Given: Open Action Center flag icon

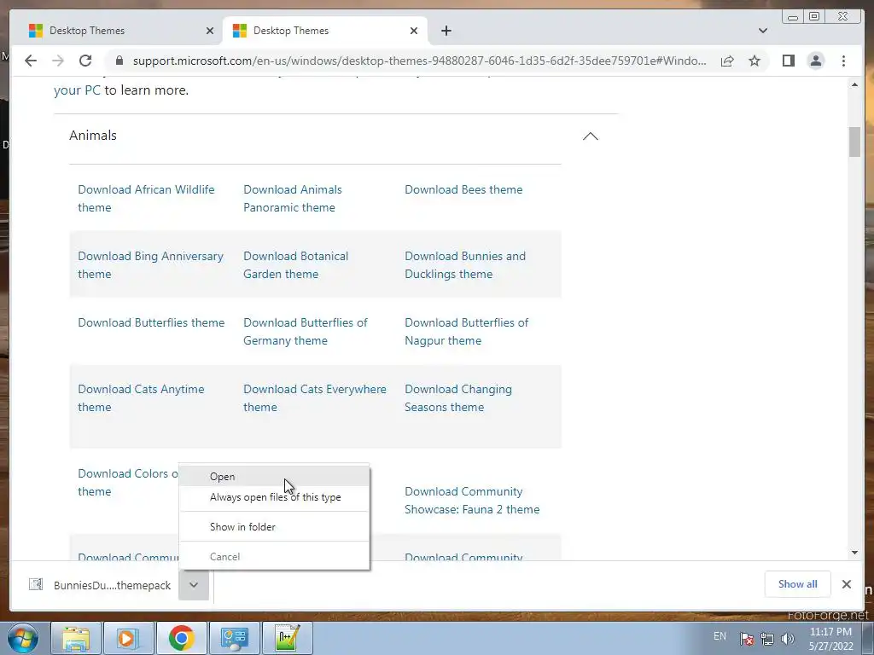Looking at the screenshot, I should [747, 639].
